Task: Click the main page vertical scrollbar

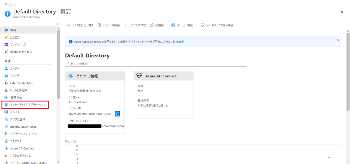Action: (348, 71)
